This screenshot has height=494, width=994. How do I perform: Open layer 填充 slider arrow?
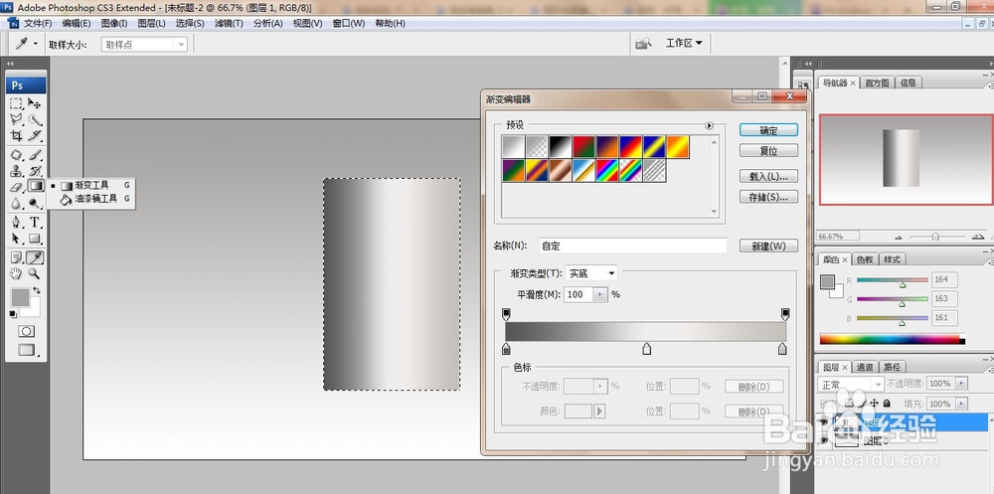pos(961,404)
